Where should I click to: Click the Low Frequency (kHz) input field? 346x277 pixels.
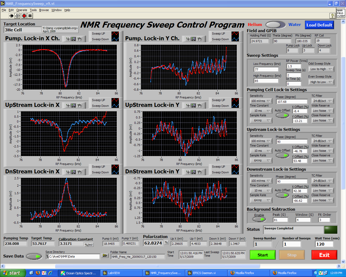(266, 70)
